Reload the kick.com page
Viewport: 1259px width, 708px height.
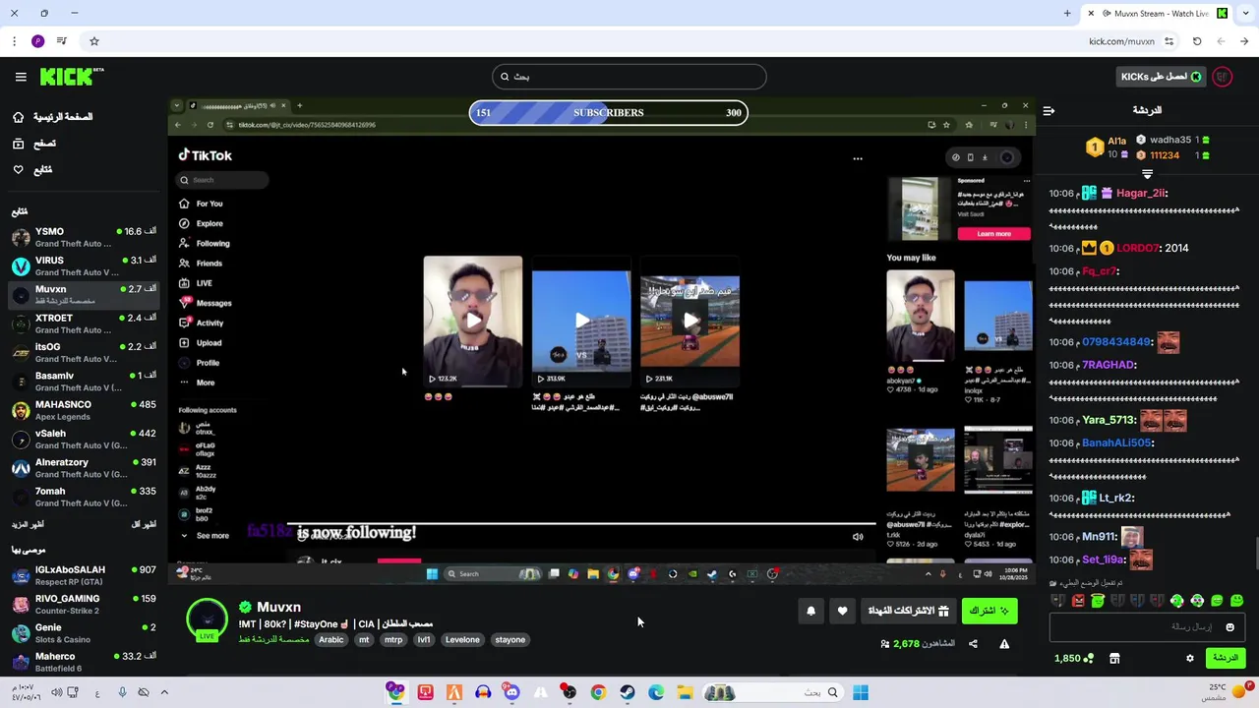click(x=1197, y=41)
